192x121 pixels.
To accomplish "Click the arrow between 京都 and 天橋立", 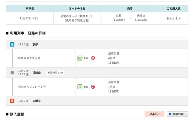I will click(130, 18).
